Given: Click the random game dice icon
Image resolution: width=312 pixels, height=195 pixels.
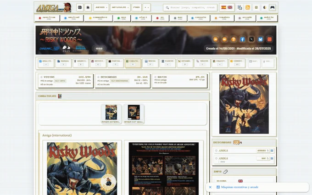Looking at the screenshot, I should click(x=80, y=7).
